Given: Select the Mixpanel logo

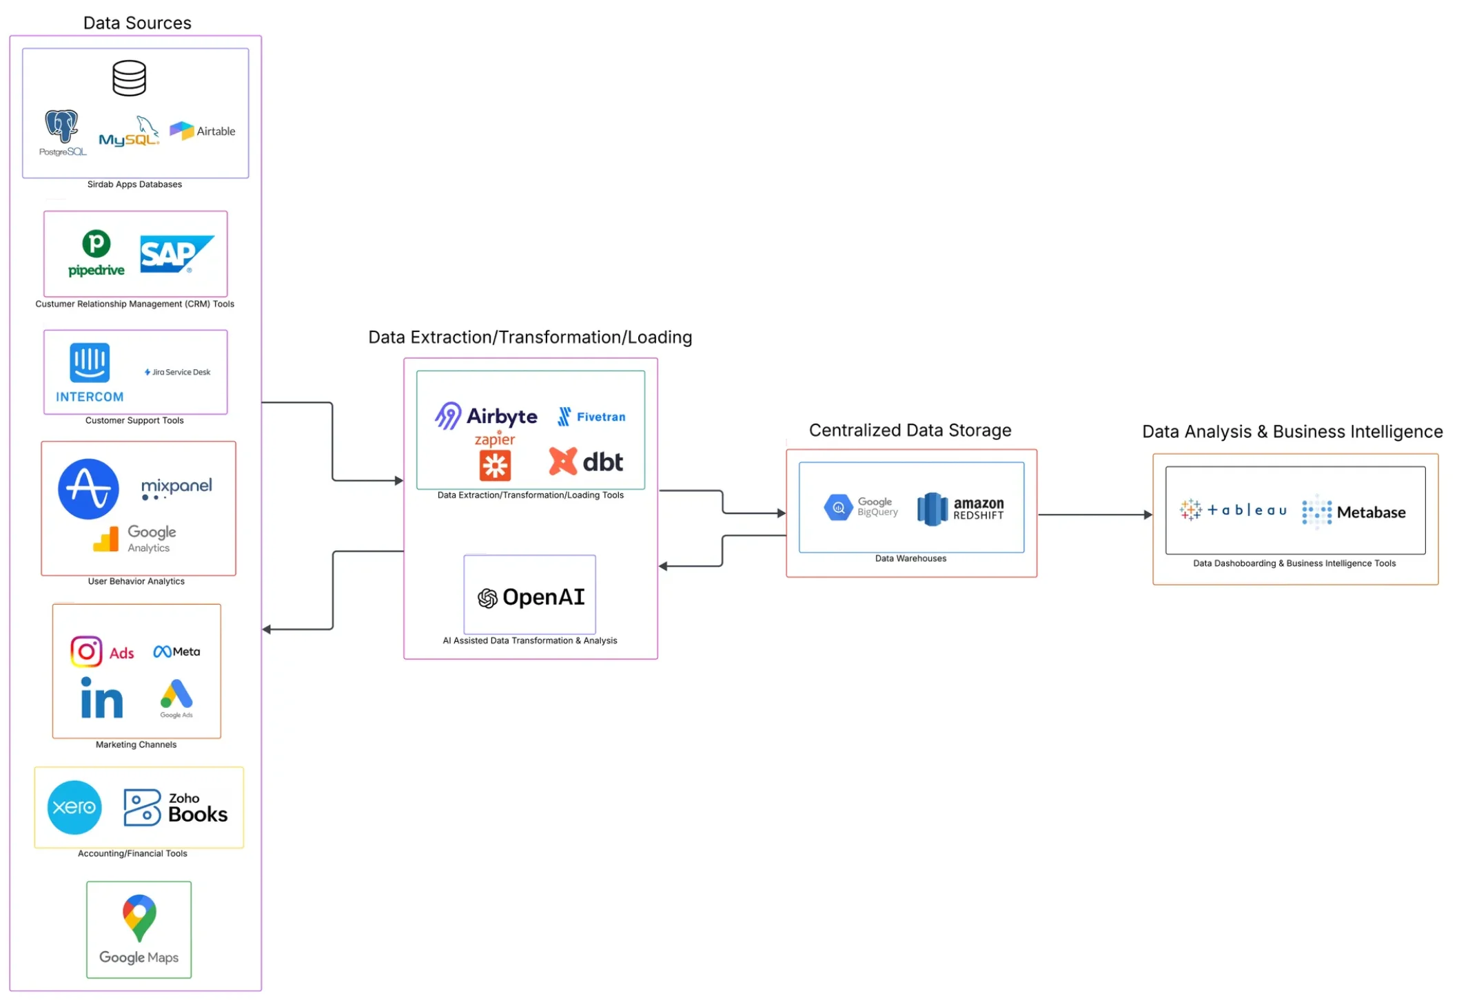Looking at the screenshot, I should [x=176, y=488].
